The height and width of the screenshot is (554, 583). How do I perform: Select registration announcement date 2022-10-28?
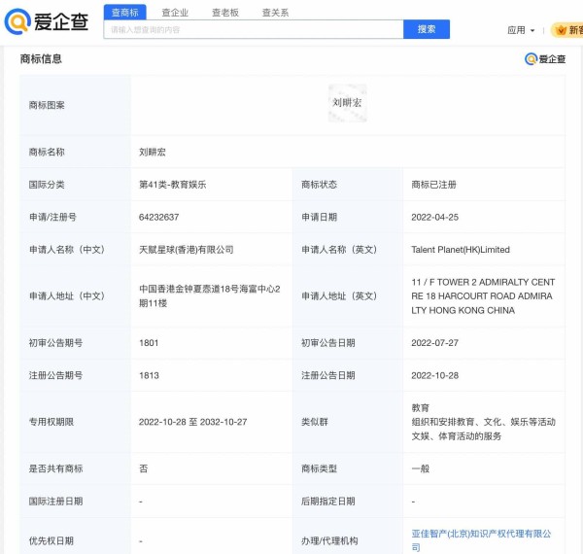pyautogui.click(x=434, y=375)
